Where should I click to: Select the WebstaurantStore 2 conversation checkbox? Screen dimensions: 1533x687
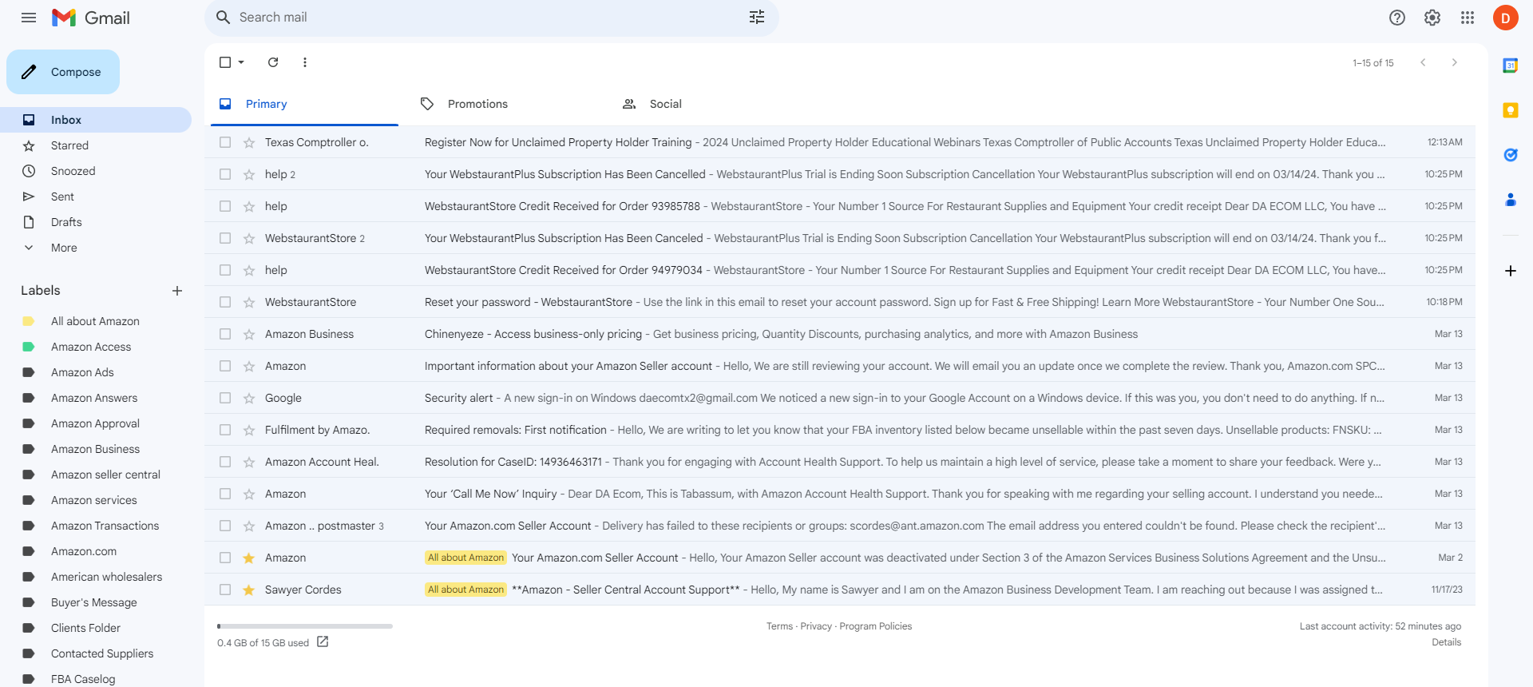(225, 238)
